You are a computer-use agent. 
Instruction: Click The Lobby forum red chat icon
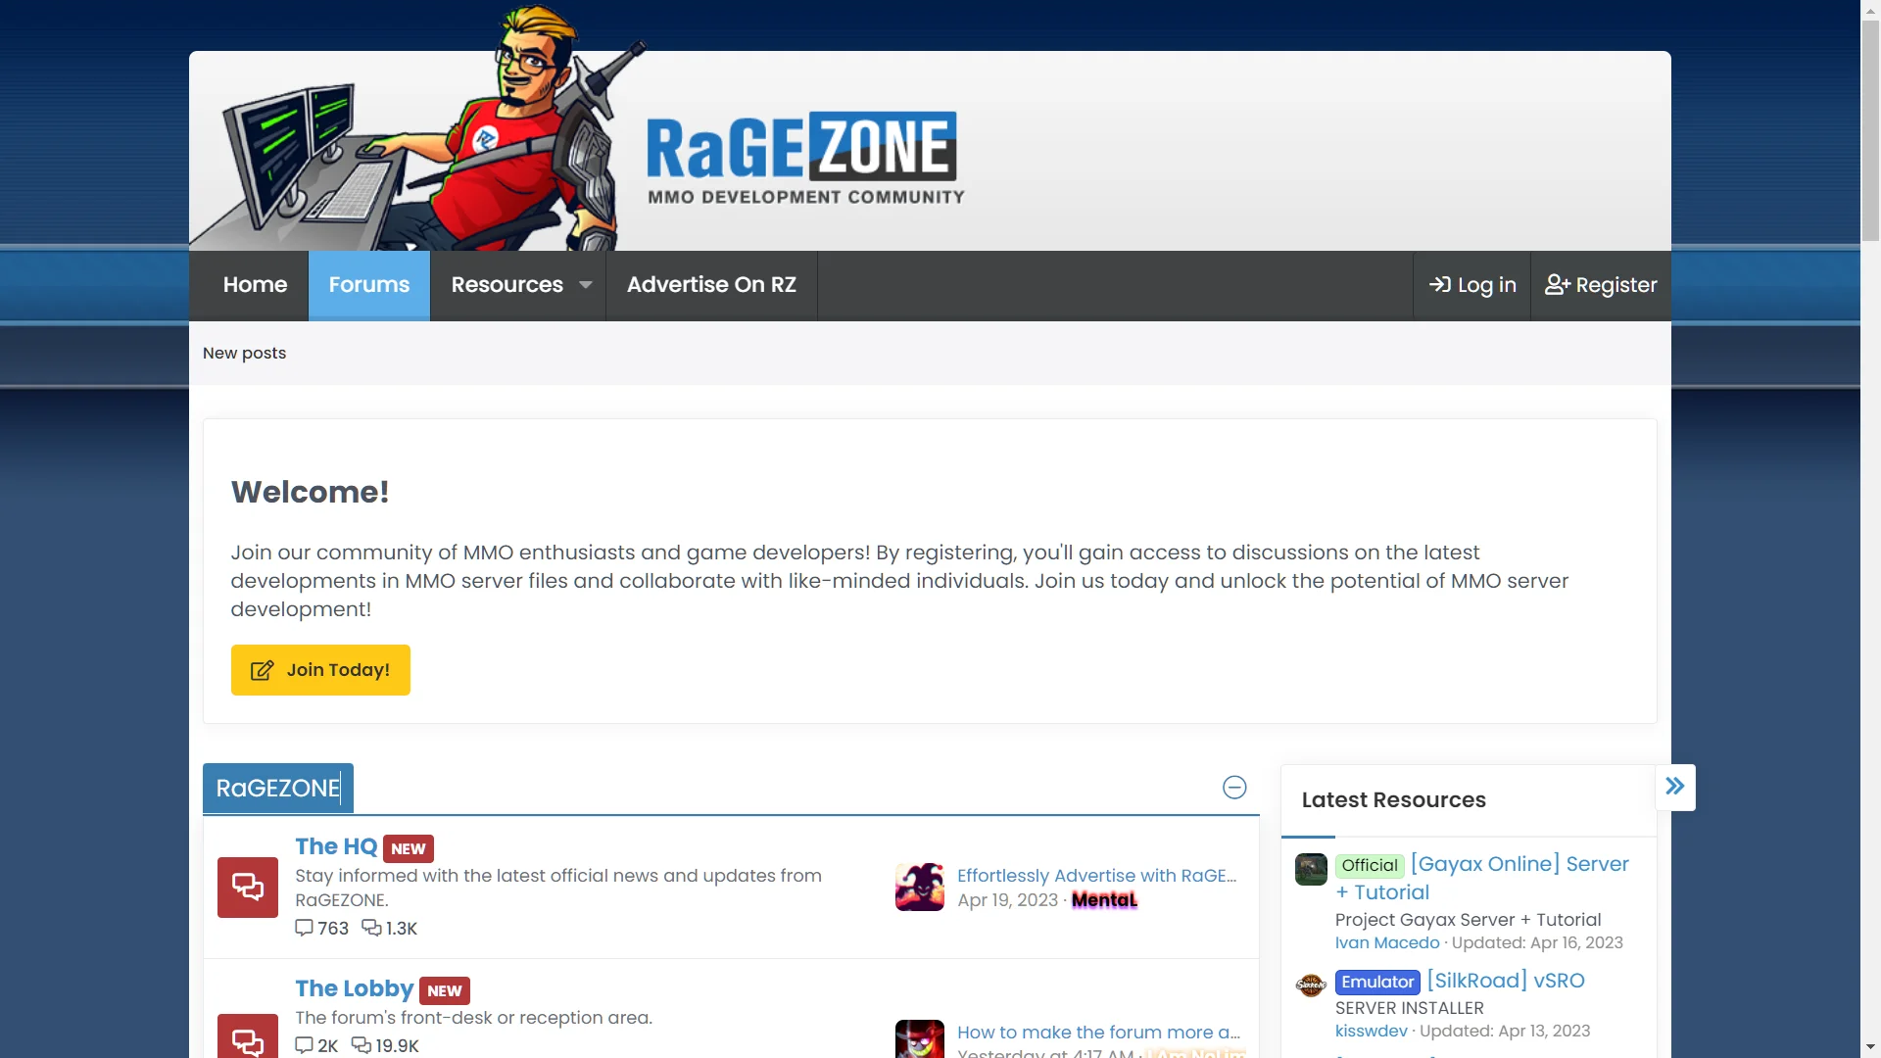point(248,1036)
